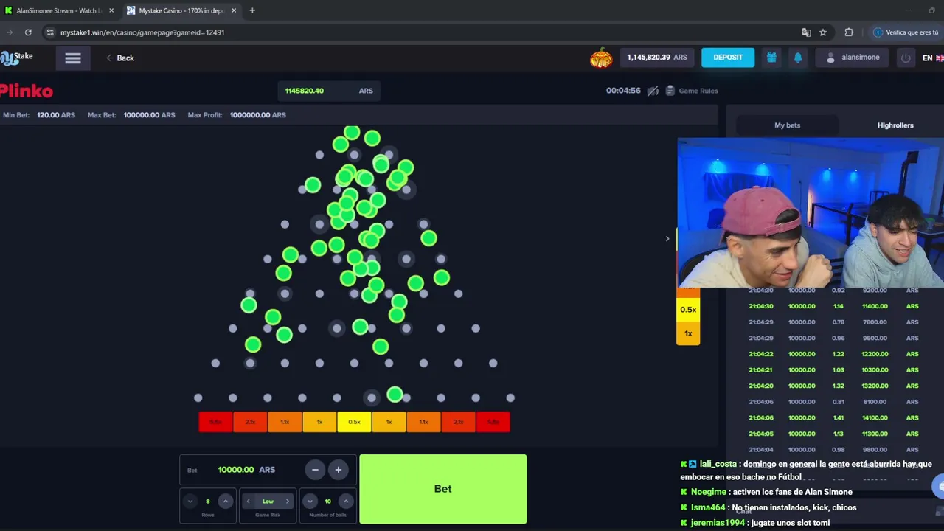Viewport: 944px width, 531px height.
Task: Select the 21:04:06 bet row with 14100.00
Action: pyautogui.click(x=833, y=417)
